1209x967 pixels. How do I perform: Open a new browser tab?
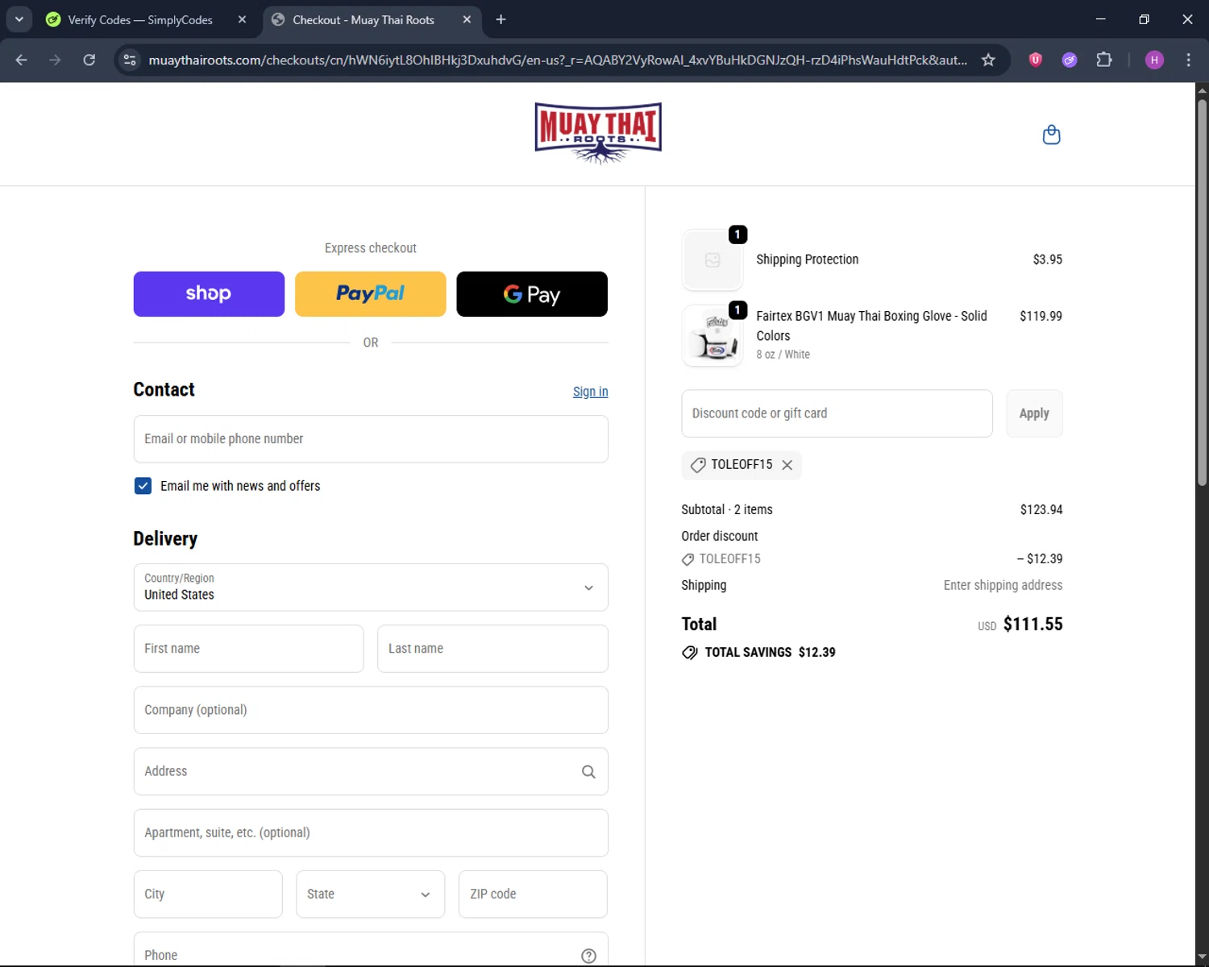coord(501,19)
